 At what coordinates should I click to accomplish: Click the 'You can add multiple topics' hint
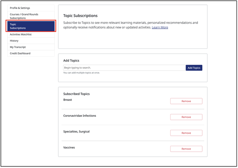(81, 73)
